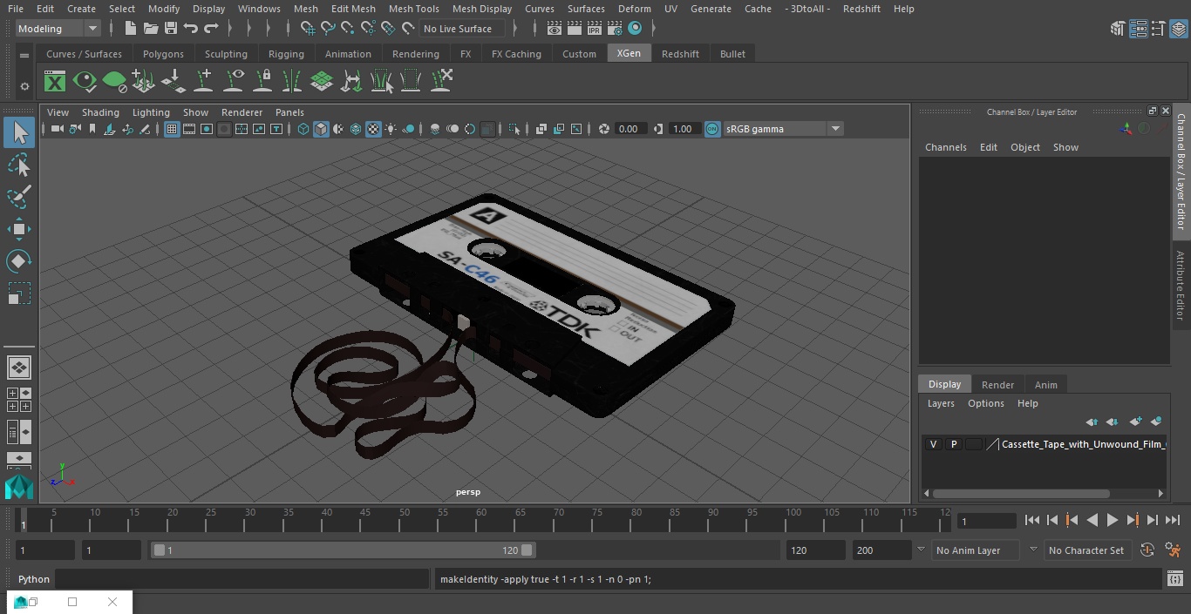Image resolution: width=1191 pixels, height=614 pixels.
Task: Choose the Move tool in toolbox
Action: (18, 229)
